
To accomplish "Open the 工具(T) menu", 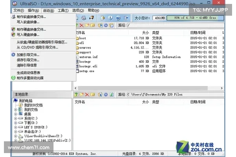I will pos(63,11).
